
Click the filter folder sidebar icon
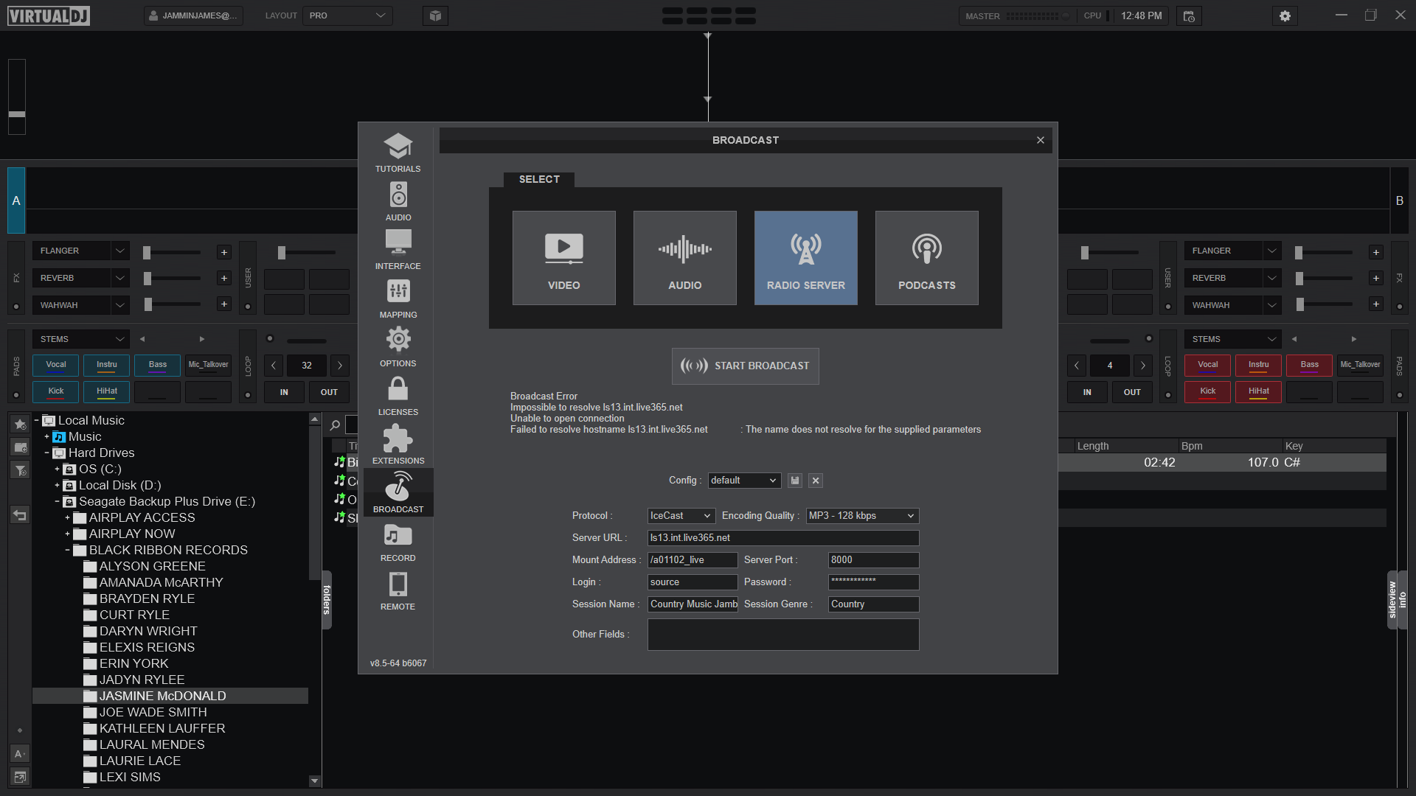coord(20,470)
